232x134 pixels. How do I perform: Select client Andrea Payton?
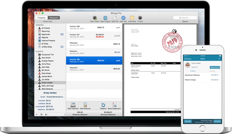[x=48, y=61]
